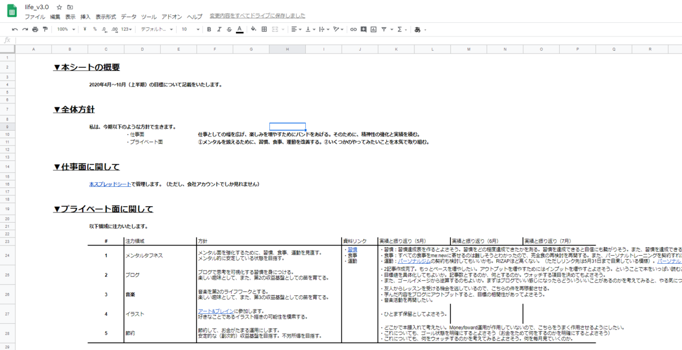Viewport: 682px width, 350px height.
Task: Click the merge cells icon
Action: click(275, 29)
